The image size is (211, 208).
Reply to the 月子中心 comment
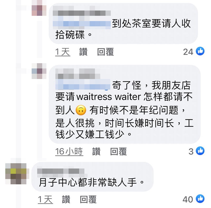(88, 199)
